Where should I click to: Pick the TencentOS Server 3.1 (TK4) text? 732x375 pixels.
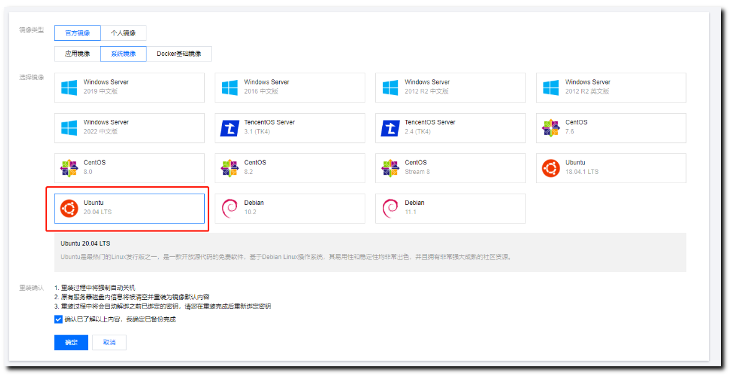(x=269, y=127)
